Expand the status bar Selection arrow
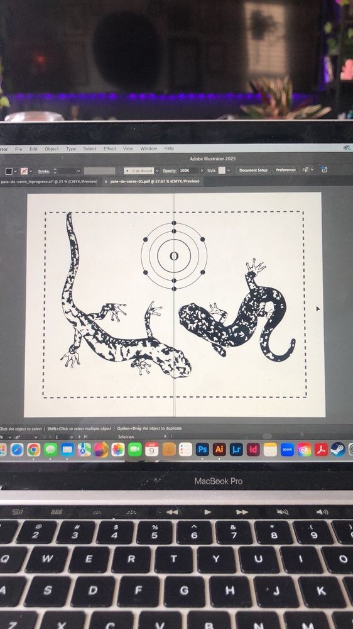Screen dimensions: 353x629 pyautogui.click(x=165, y=437)
